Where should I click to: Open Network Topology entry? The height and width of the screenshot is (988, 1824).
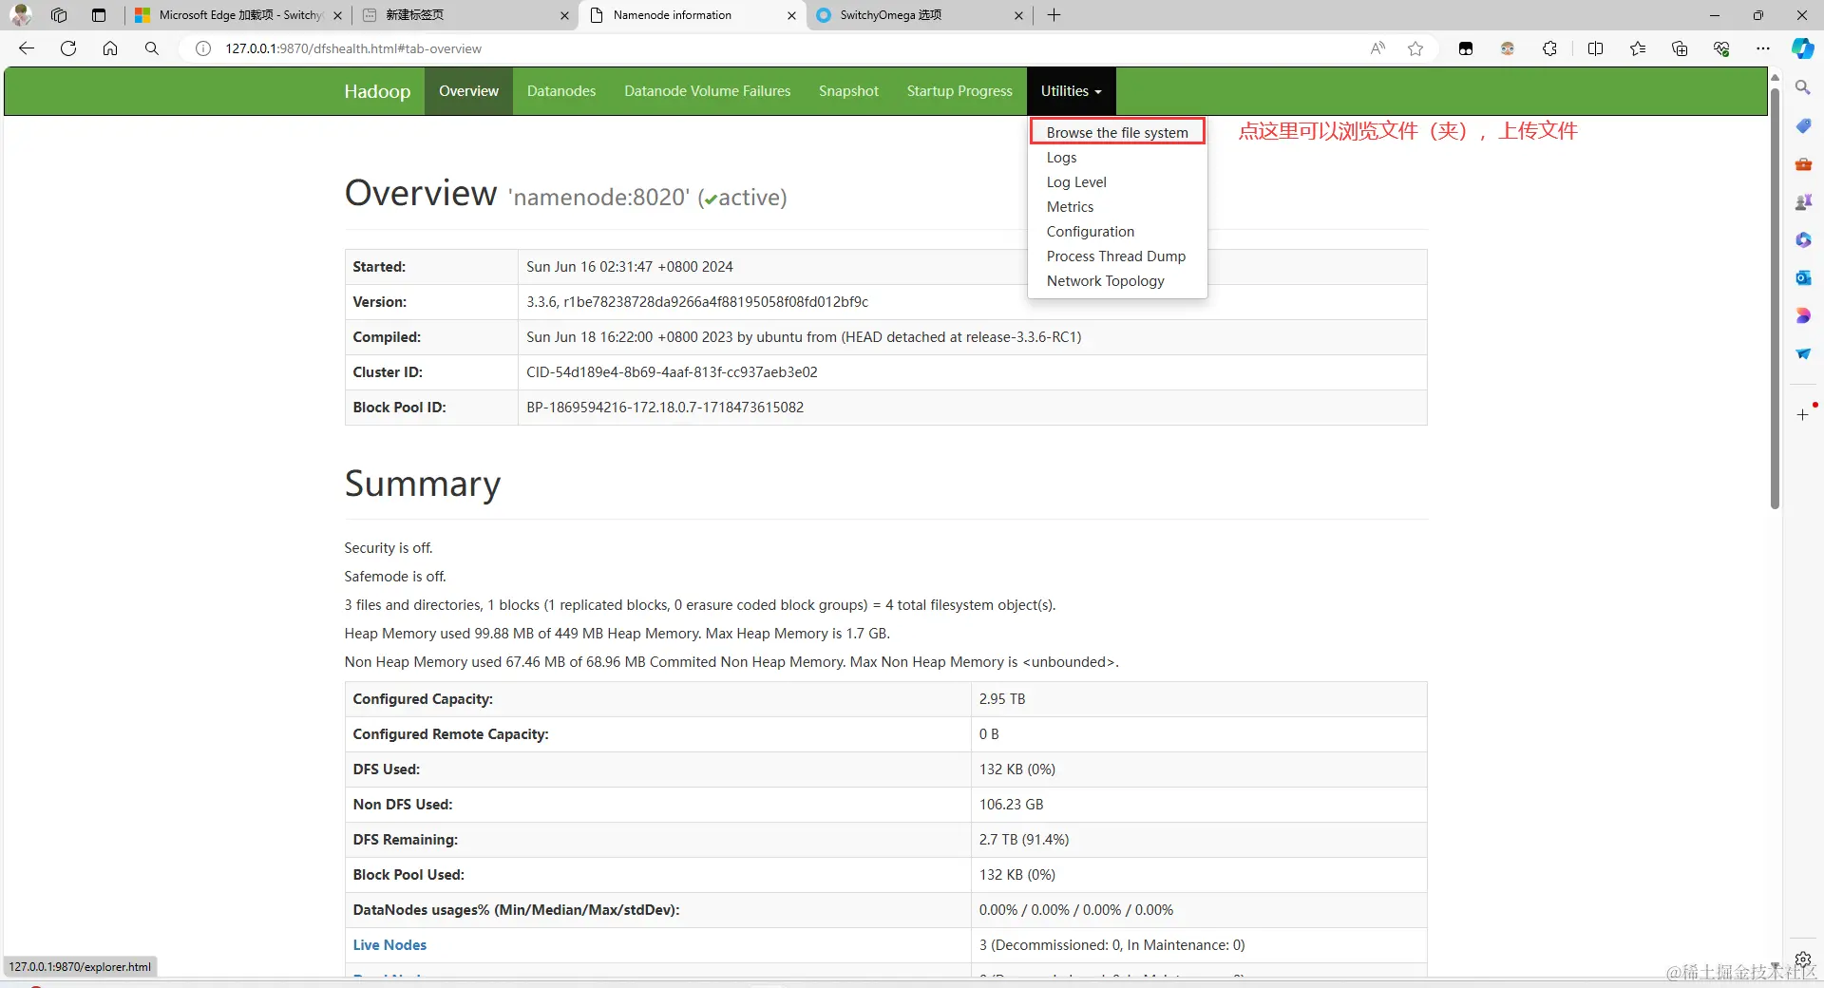(x=1105, y=280)
